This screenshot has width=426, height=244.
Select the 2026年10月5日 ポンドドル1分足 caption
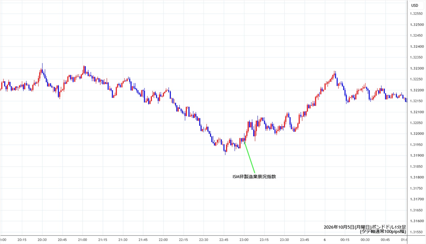point(365,227)
